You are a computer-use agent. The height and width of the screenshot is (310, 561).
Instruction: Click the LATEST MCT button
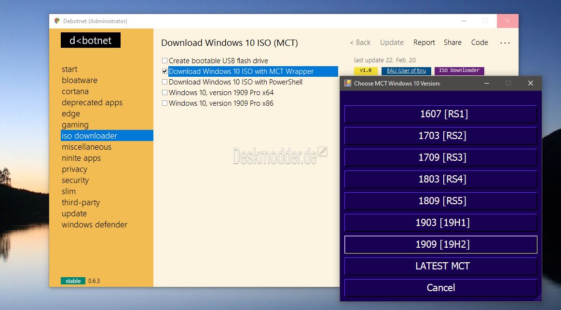[x=441, y=266]
